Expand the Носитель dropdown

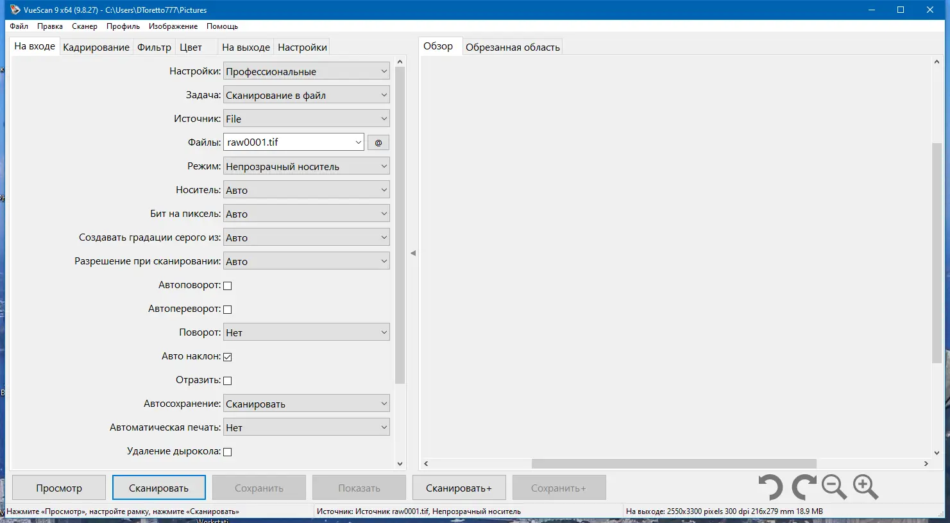pos(307,190)
